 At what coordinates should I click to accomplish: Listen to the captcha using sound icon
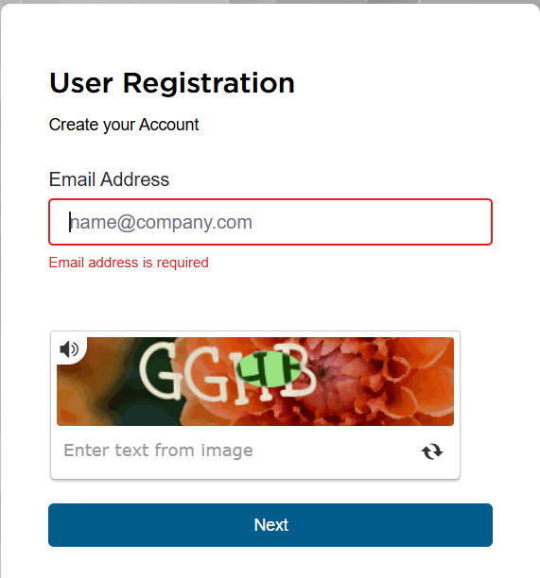69,349
